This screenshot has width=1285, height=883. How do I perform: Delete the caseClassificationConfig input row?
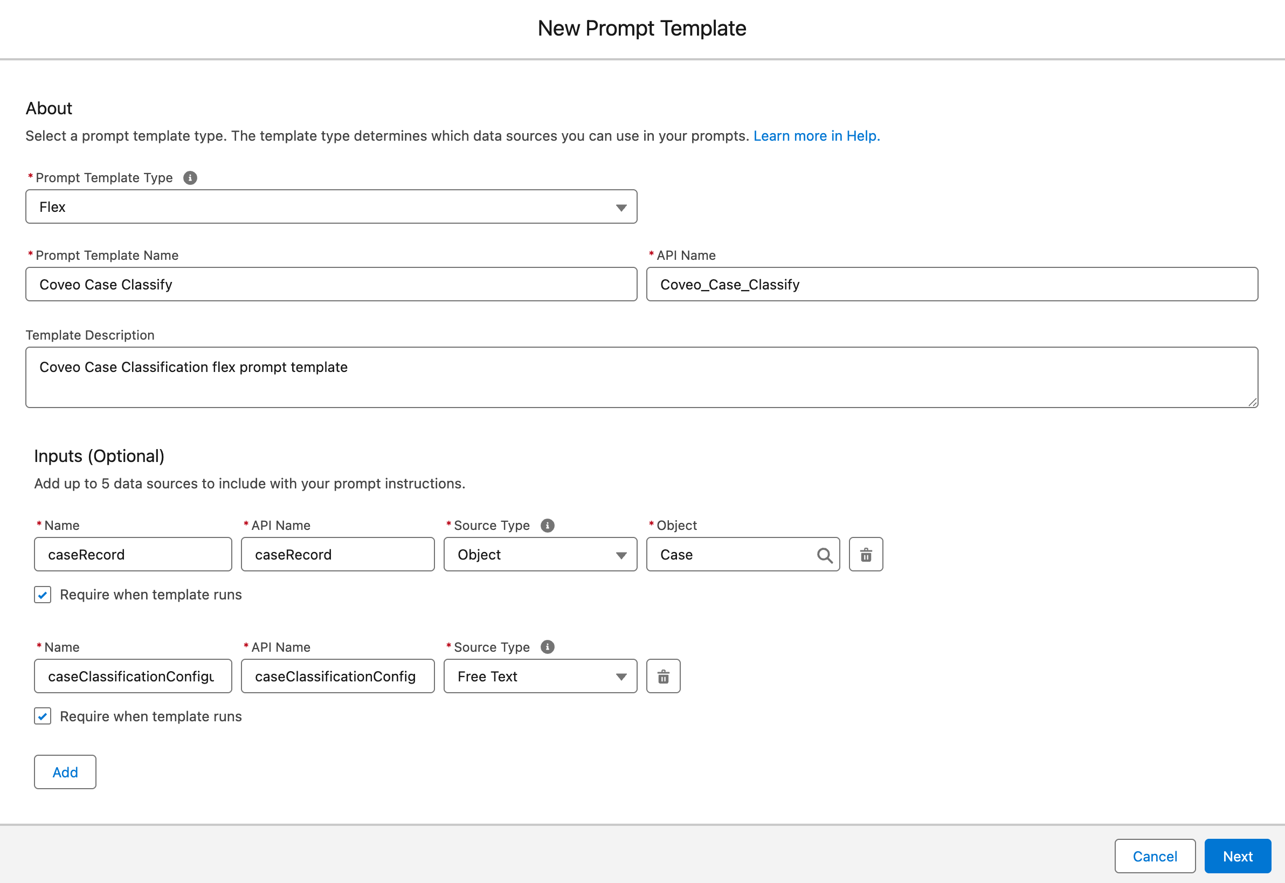coord(662,676)
